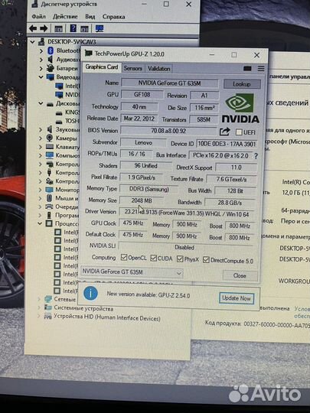Open the Справка menu

click(x=113, y=17)
